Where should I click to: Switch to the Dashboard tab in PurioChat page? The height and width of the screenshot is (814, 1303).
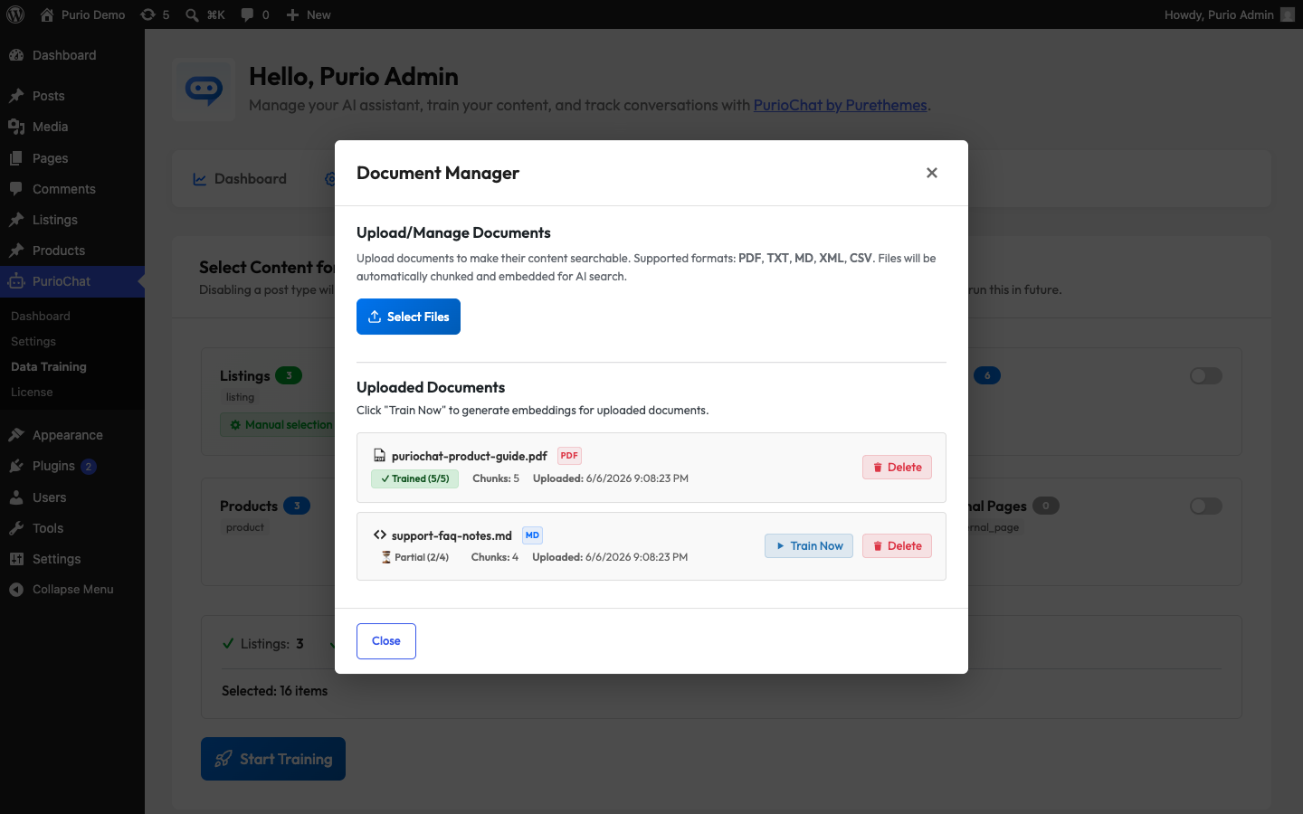pyautogui.click(x=240, y=179)
